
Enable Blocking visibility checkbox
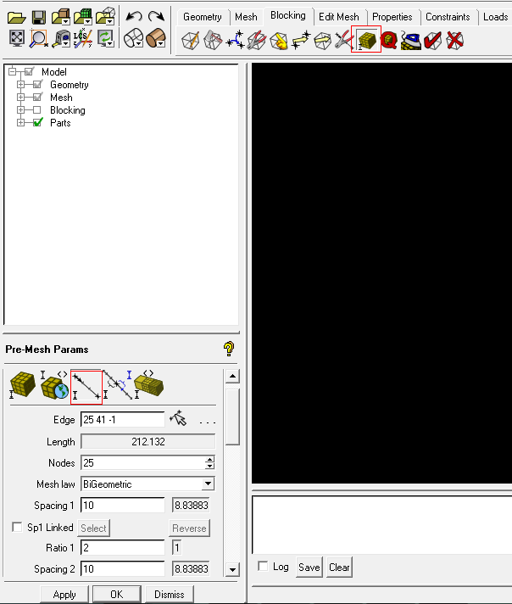click(37, 110)
